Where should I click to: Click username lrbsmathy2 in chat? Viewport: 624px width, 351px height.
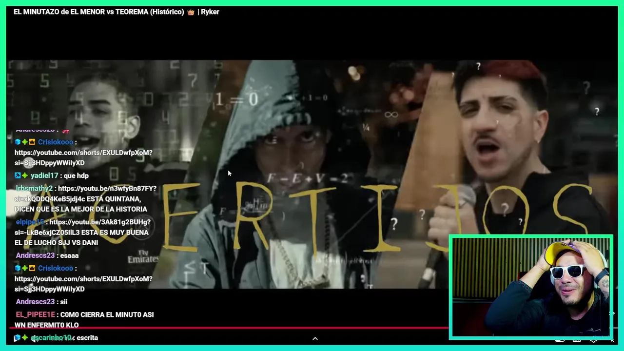coord(34,188)
